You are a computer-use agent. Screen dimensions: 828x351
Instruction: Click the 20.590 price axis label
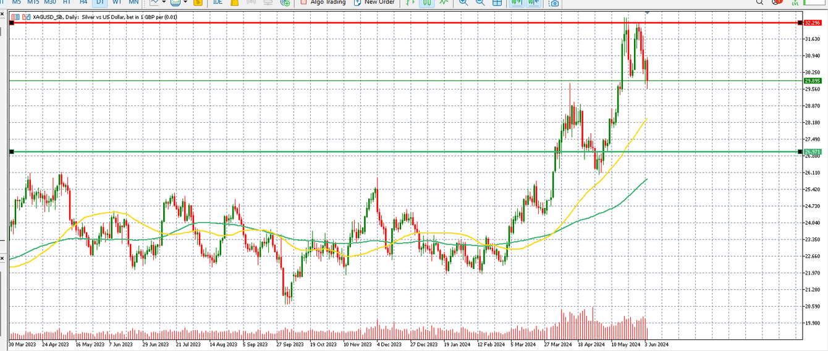coord(813,307)
